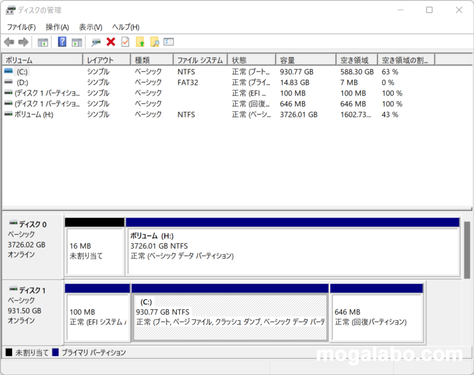Viewport: 474px width, 375px height.
Task: Click the Forward arrow toolbar icon
Action: pos(23,42)
